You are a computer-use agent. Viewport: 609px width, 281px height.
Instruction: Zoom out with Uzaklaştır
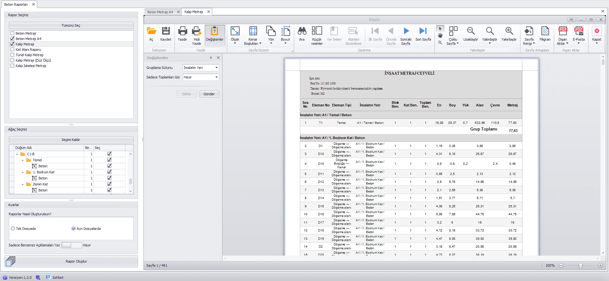point(471,34)
